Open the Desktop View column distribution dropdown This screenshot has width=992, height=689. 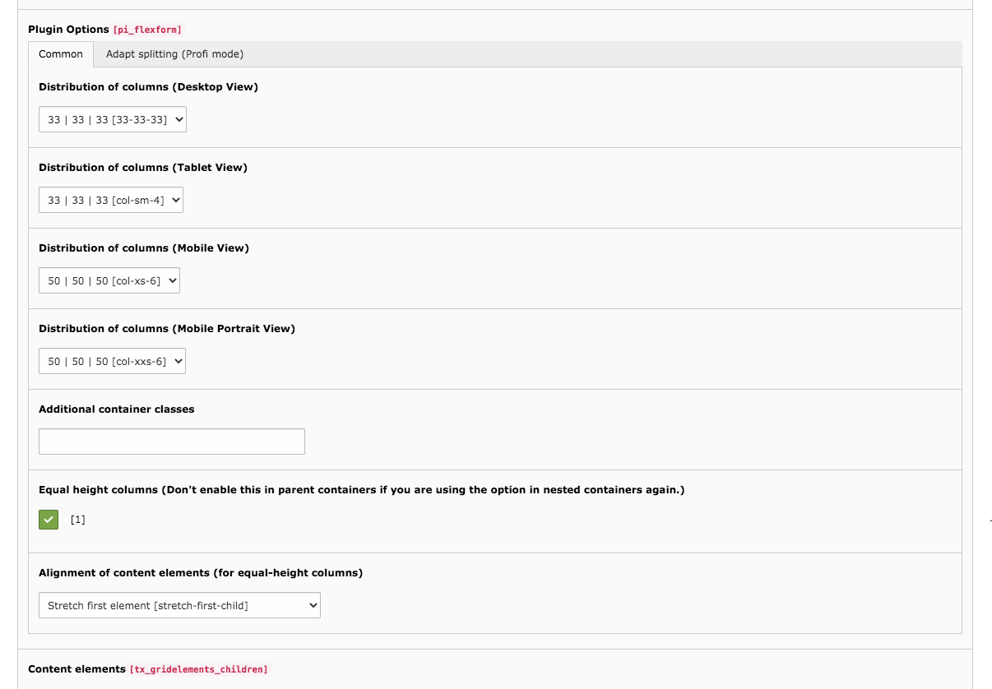click(112, 118)
